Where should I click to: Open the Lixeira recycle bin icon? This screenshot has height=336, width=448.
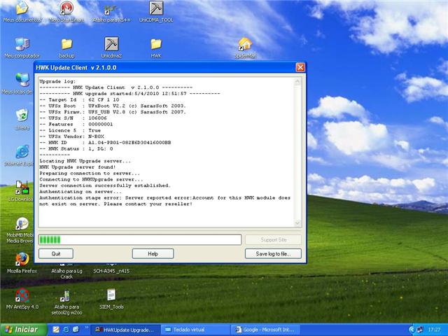pyautogui.click(x=22, y=120)
